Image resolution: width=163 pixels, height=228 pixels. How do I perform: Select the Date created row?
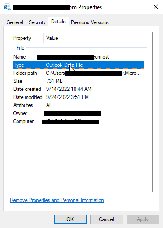[x=78, y=89]
